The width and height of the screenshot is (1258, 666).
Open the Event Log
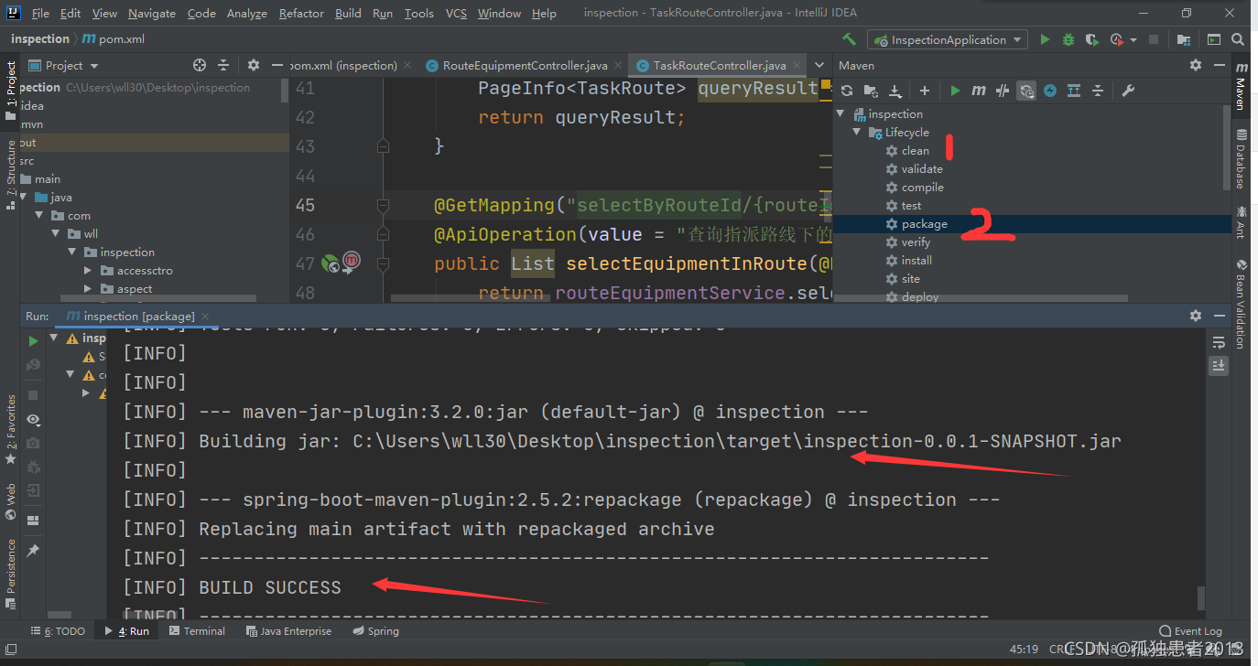click(1190, 631)
